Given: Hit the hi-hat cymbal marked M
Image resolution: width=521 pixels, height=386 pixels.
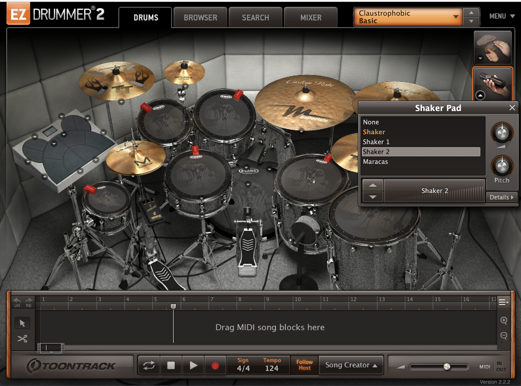Looking at the screenshot, I should click(135, 158).
